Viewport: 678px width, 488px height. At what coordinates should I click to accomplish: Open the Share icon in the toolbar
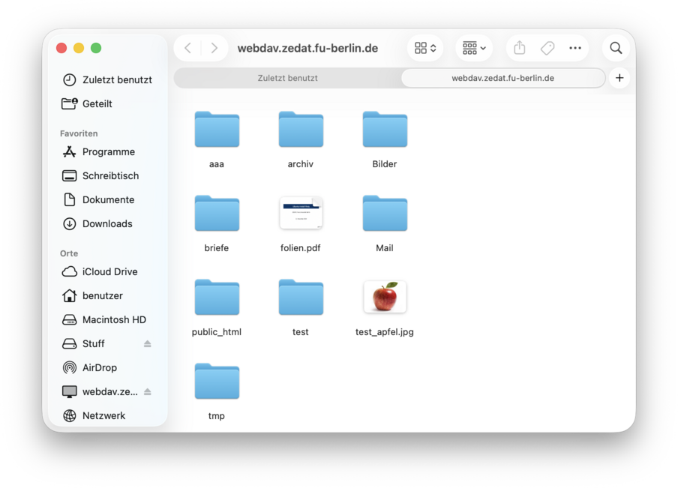tap(519, 47)
